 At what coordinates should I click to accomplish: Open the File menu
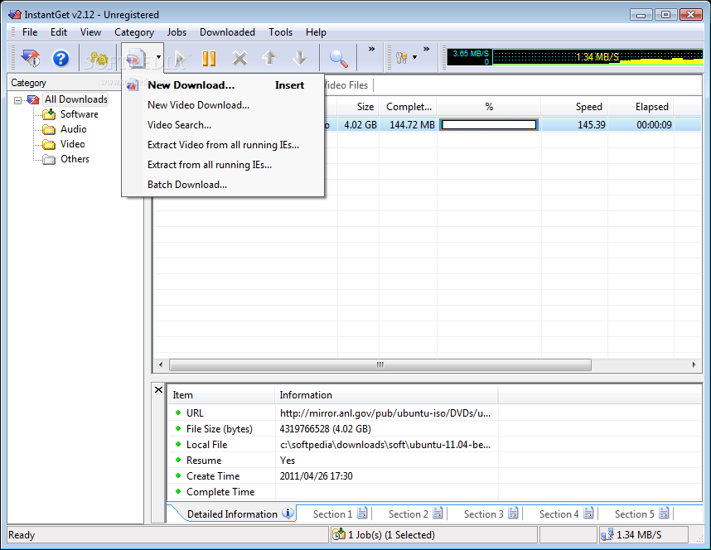[x=30, y=32]
